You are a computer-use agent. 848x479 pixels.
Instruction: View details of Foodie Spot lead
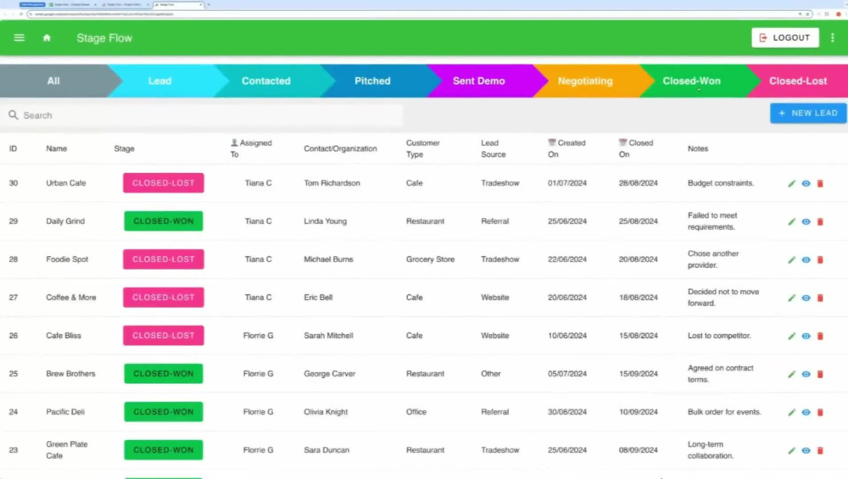pyautogui.click(x=806, y=260)
